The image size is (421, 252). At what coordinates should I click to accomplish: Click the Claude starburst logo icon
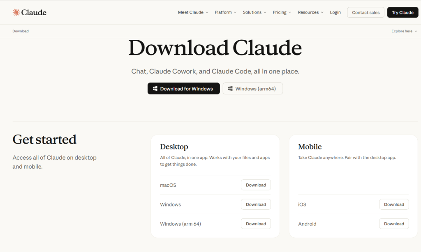point(16,12)
